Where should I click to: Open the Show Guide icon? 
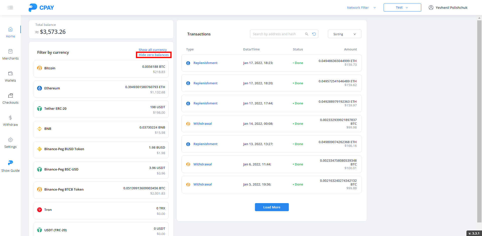(10, 163)
